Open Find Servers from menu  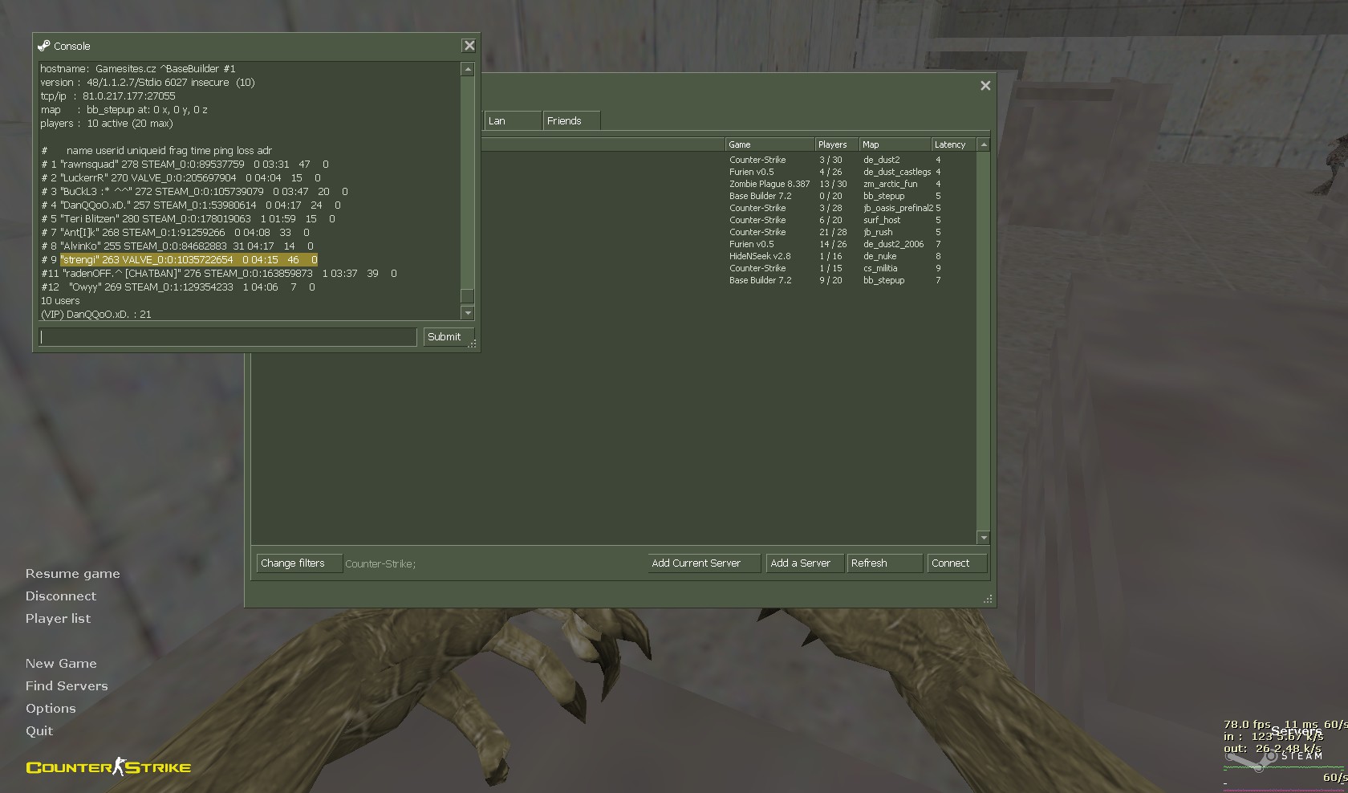point(67,686)
